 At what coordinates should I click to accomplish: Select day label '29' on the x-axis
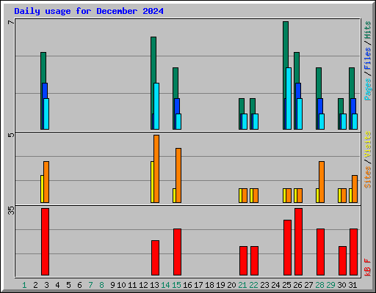point(330,285)
